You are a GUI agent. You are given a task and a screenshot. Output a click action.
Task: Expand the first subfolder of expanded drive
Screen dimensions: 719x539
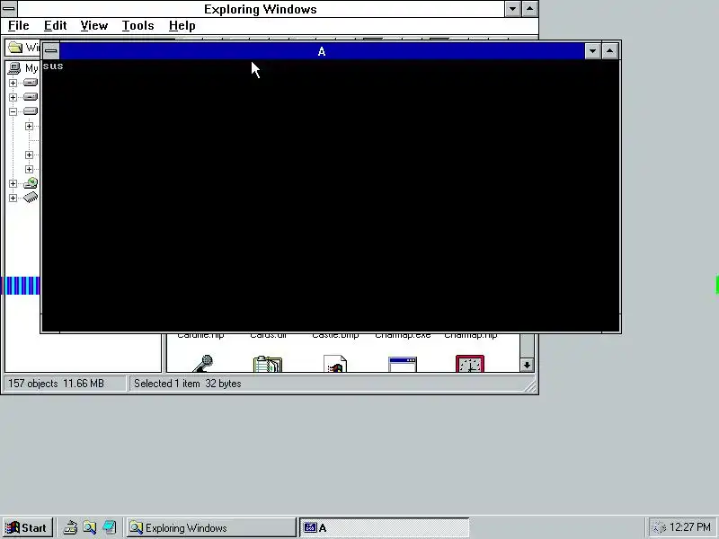tap(29, 126)
